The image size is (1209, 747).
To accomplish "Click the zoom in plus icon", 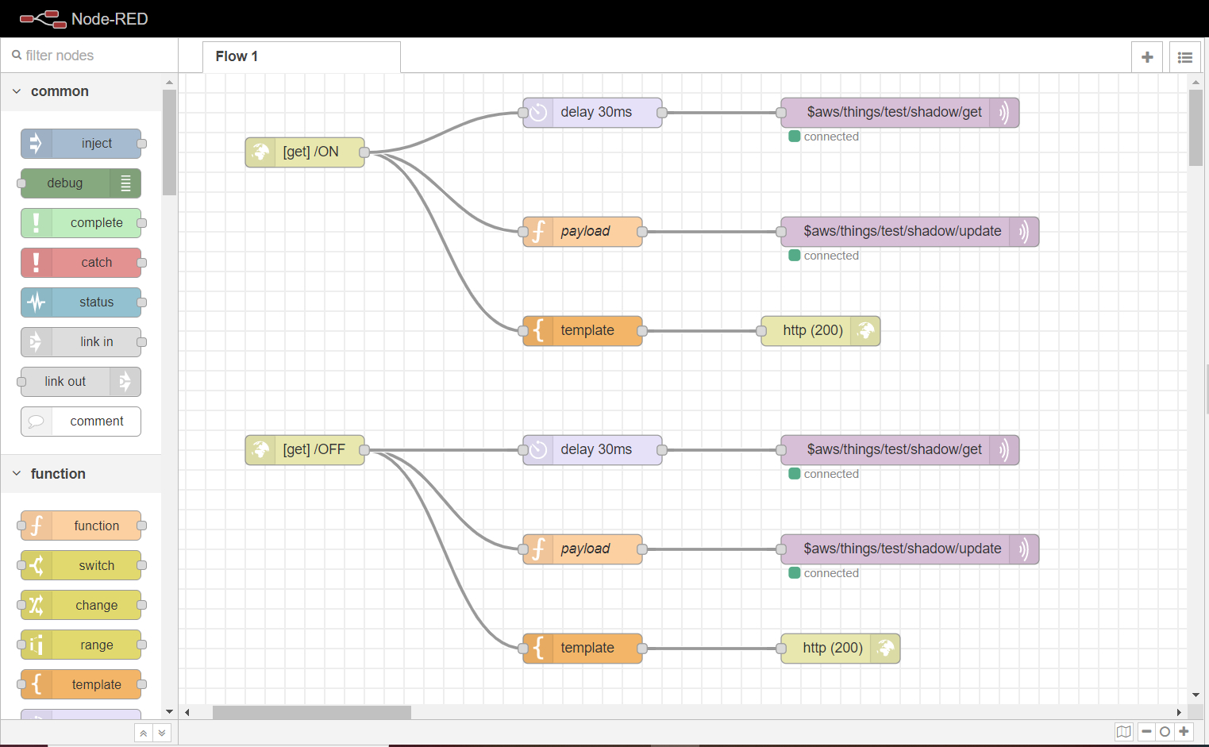I will point(1184,732).
